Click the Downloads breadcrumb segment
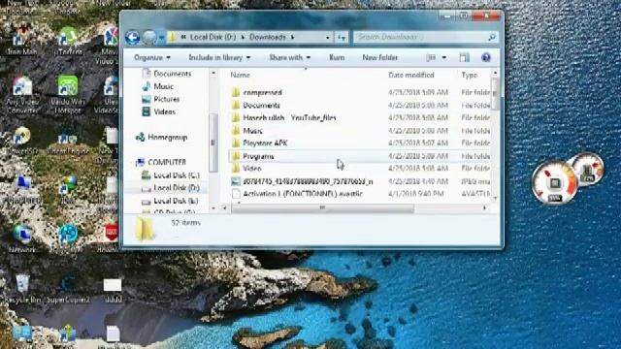621x349 pixels. (x=268, y=37)
